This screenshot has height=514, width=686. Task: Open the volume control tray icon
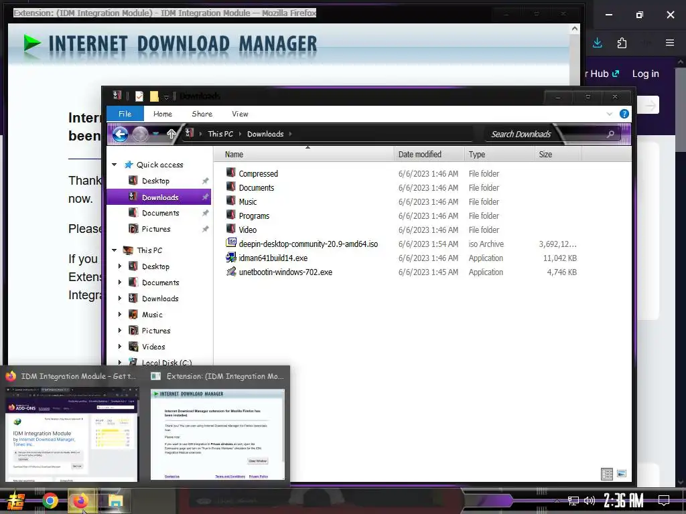590,501
